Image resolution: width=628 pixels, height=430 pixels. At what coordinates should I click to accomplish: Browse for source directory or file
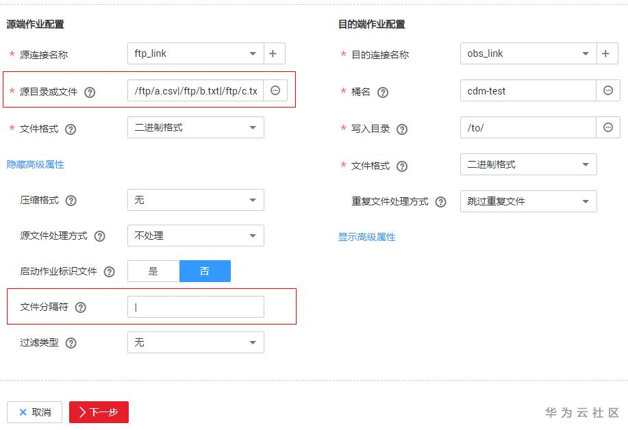pos(275,90)
